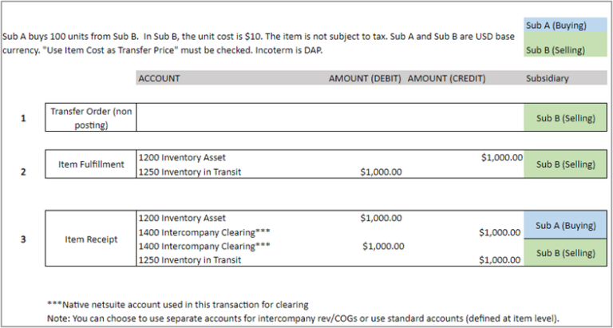Select 1200 Inventory Asset under Item Fulfillment

point(182,157)
